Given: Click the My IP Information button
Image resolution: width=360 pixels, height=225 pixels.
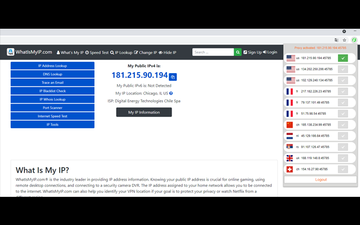Looking at the screenshot, I should [144, 112].
